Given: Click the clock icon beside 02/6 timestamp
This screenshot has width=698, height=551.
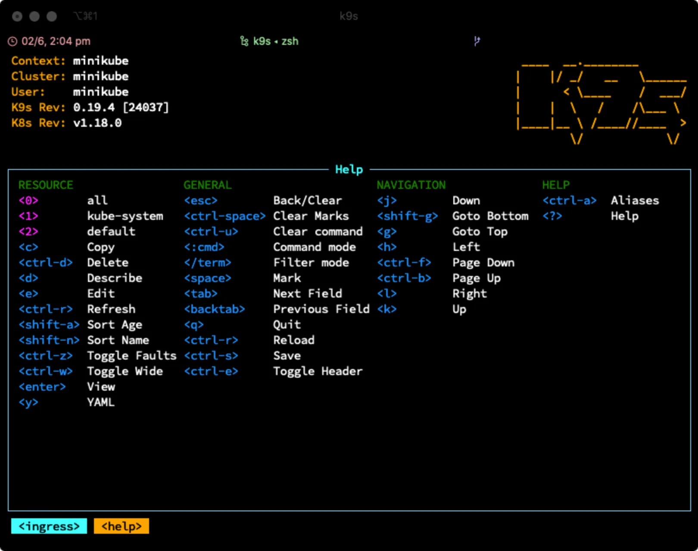Looking at the screenshot, I should pos(12,41).
